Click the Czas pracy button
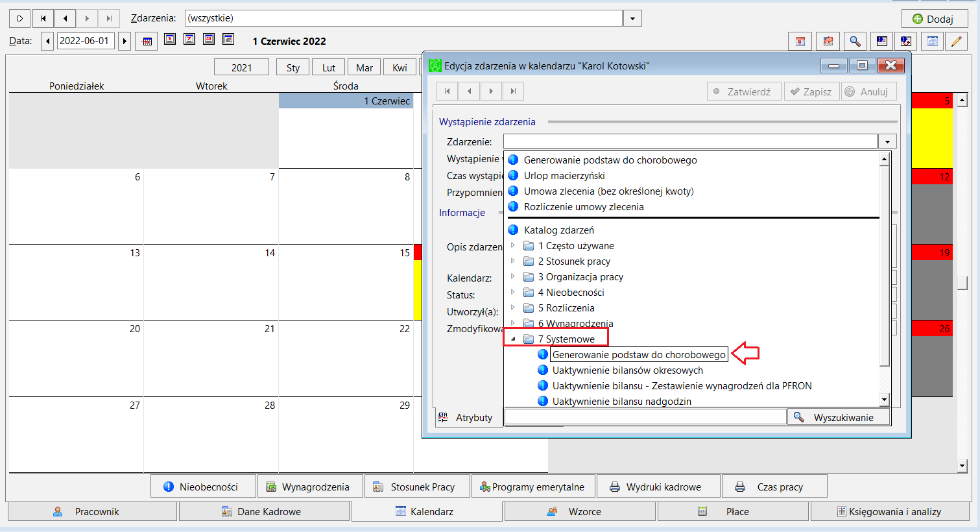The image size is (980, 532). pos(774,487)
